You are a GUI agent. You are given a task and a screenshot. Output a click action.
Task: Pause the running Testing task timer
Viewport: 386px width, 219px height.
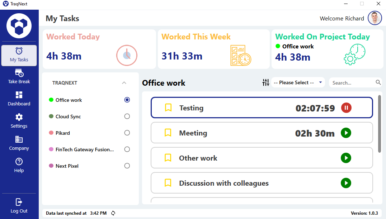[346, 108]
